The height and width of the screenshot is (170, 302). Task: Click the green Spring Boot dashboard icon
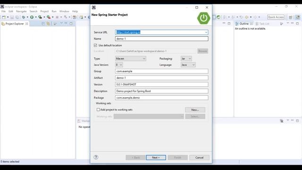[x=218, y=17]
